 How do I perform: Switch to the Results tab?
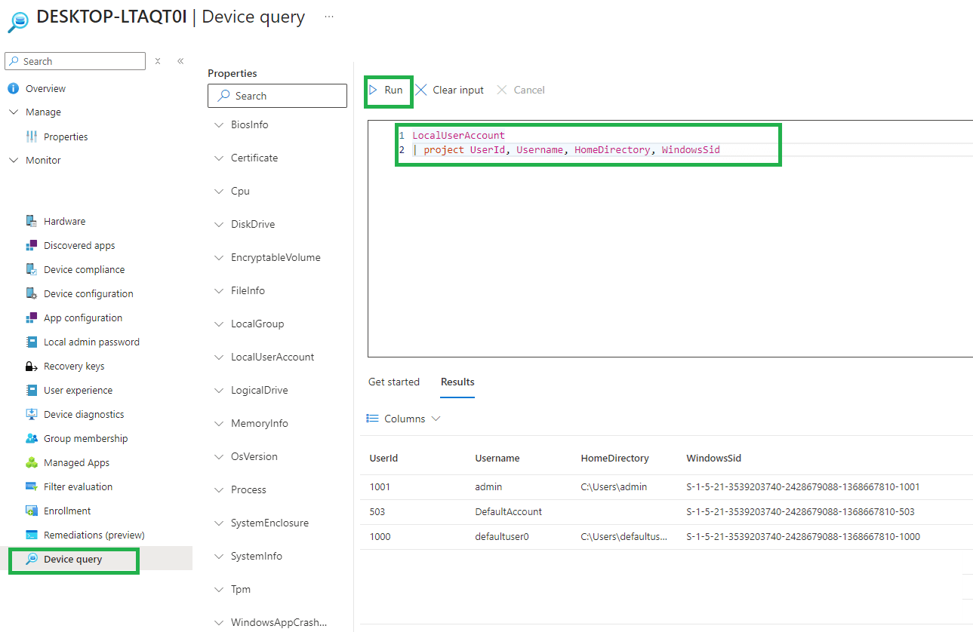click(x=457, y=382)
